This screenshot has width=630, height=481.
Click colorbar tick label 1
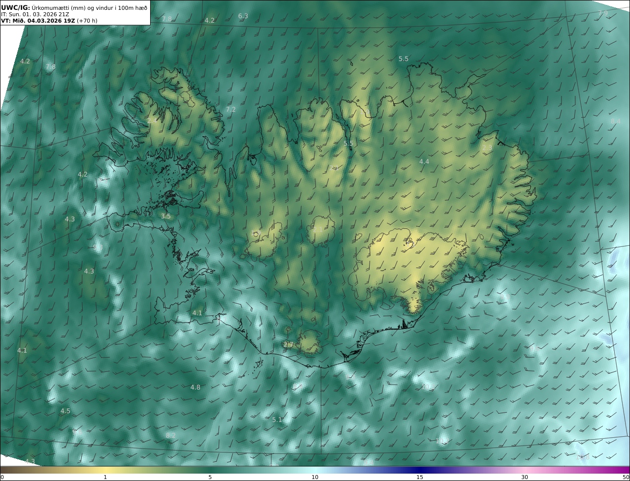coord(105,477)
